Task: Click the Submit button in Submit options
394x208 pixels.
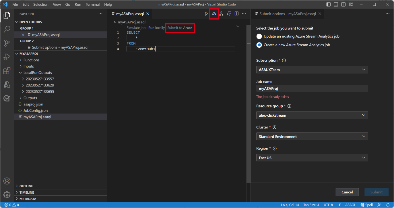Action: click(x=376, y=192)
